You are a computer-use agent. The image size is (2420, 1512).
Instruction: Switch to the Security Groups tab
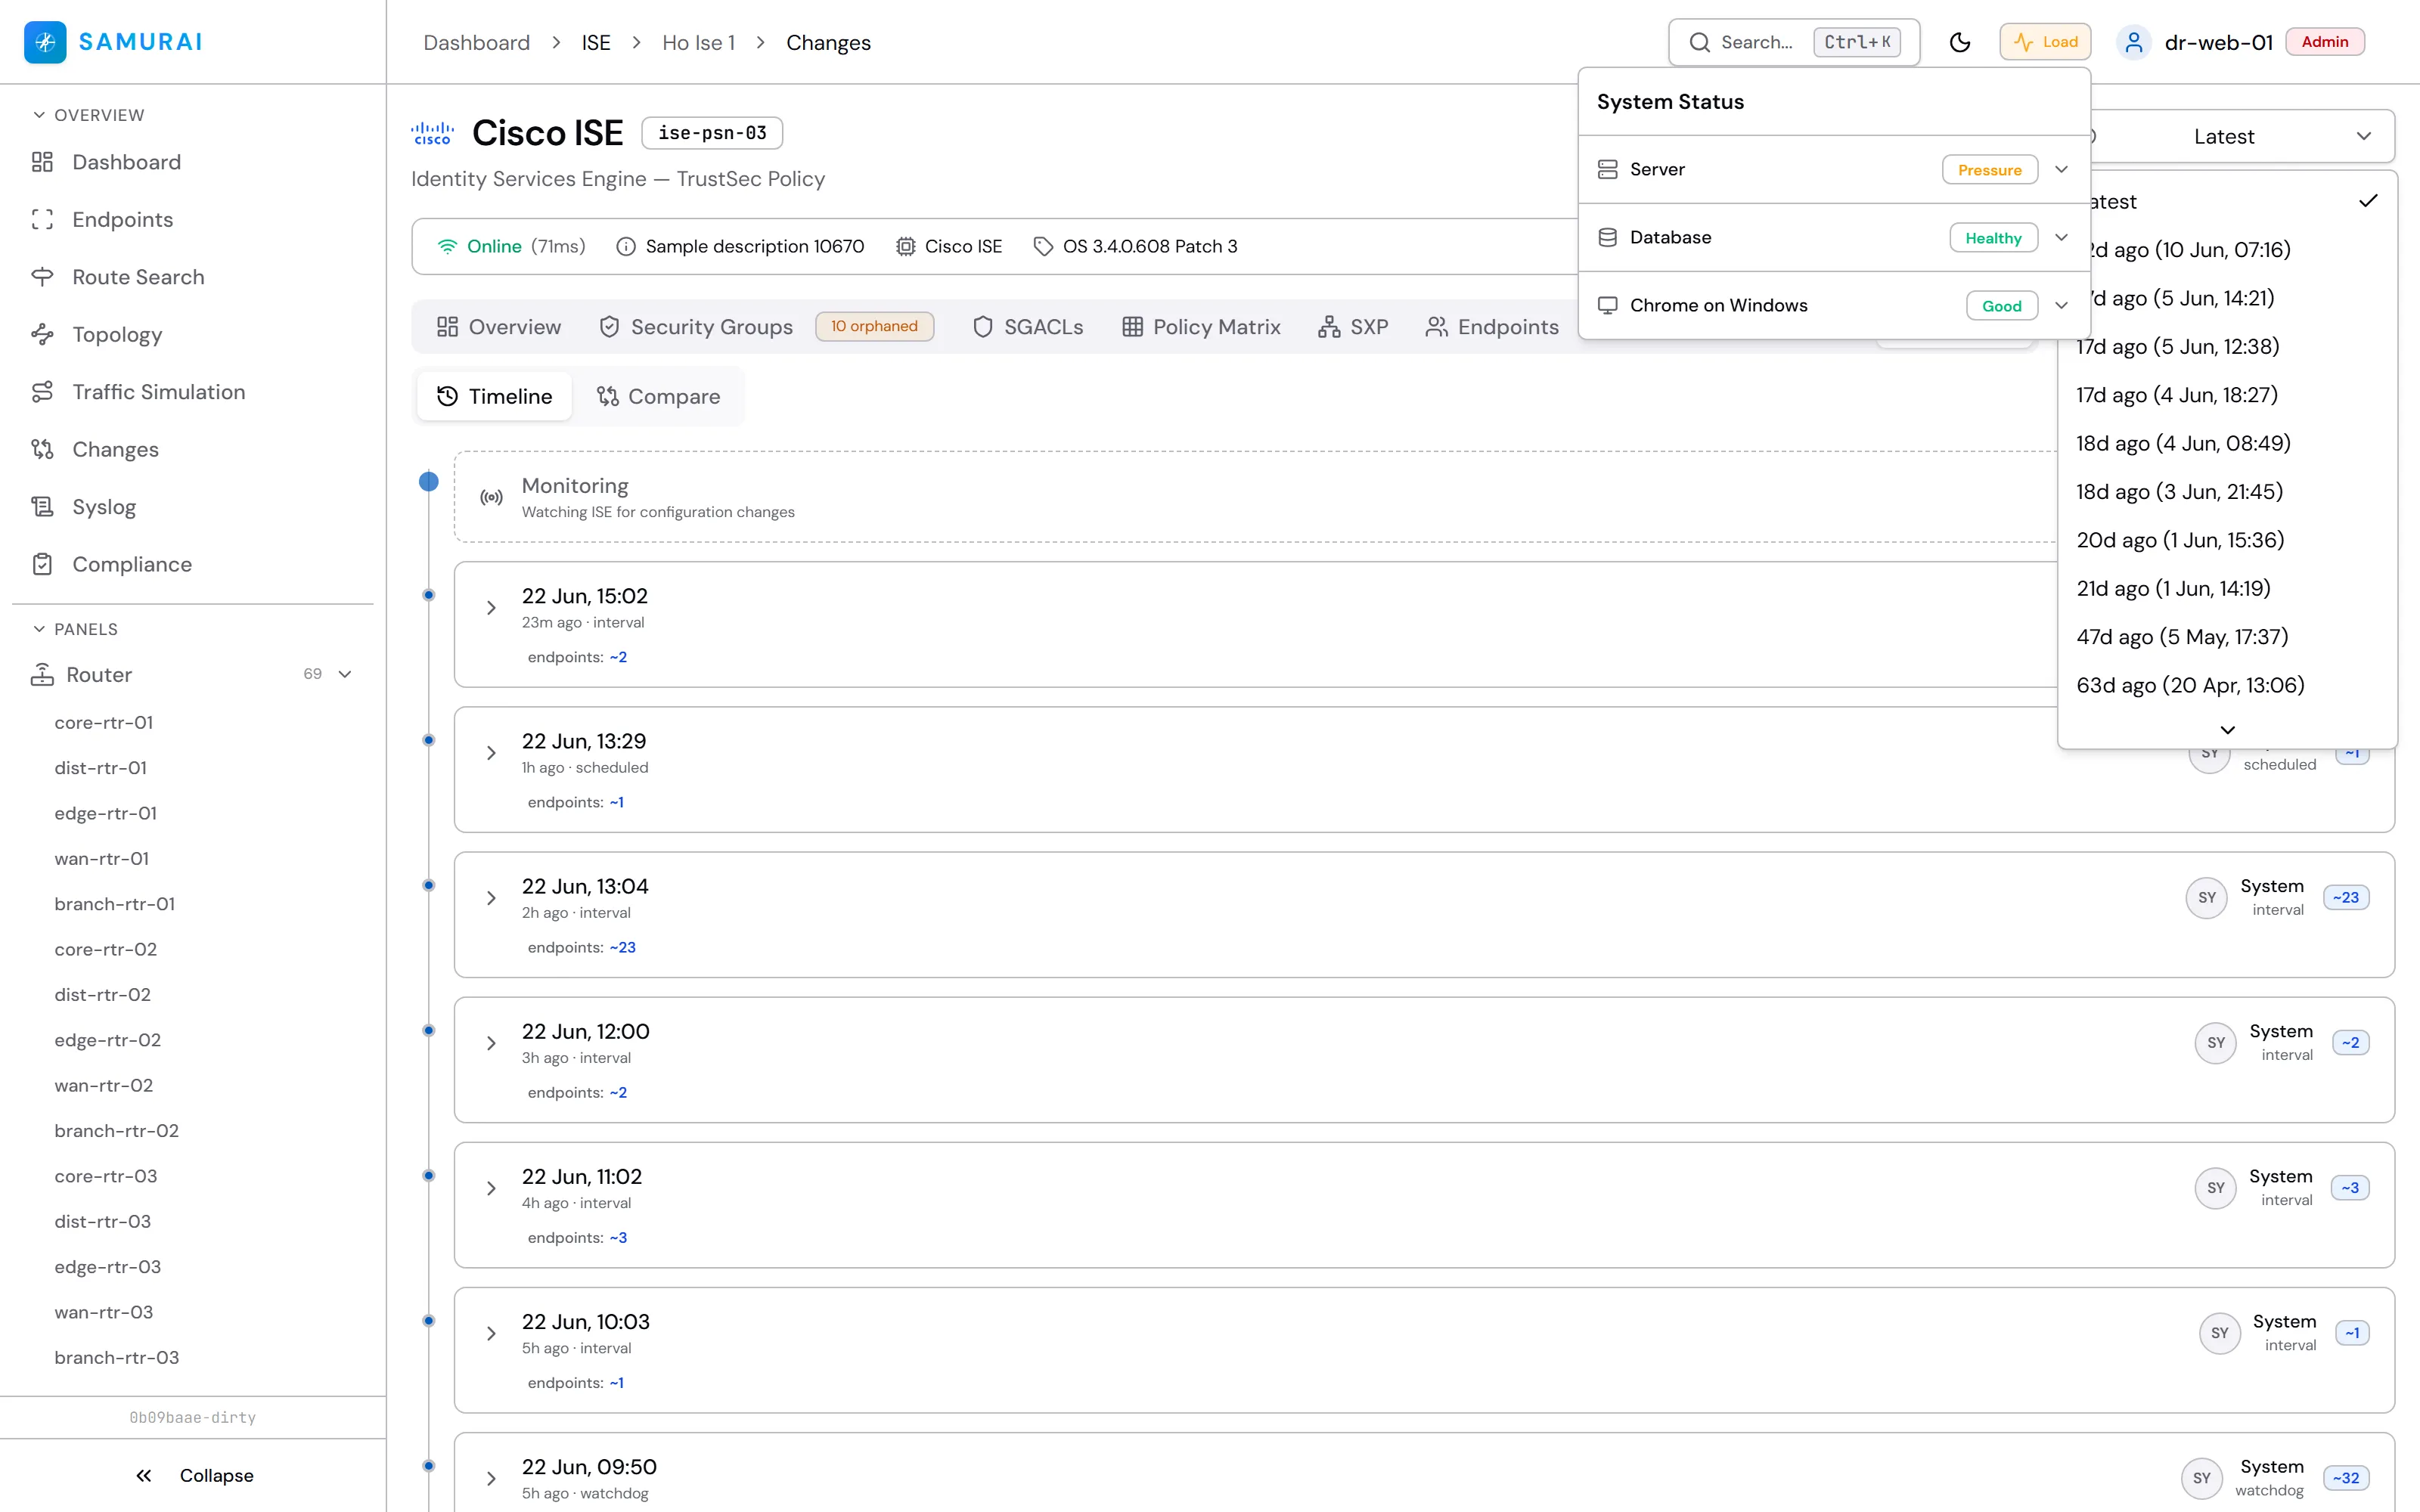(x=696, y=327)
